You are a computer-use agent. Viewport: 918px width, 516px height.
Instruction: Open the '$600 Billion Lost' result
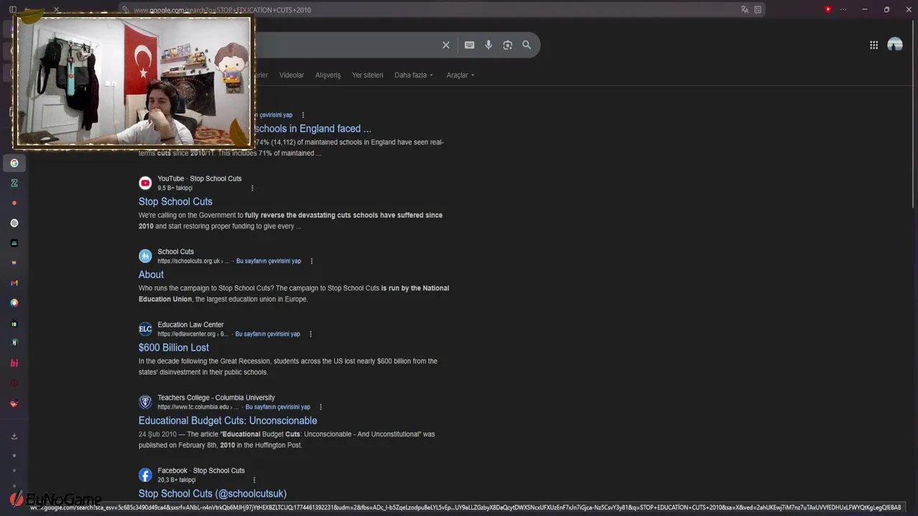[x=174, y=348]
